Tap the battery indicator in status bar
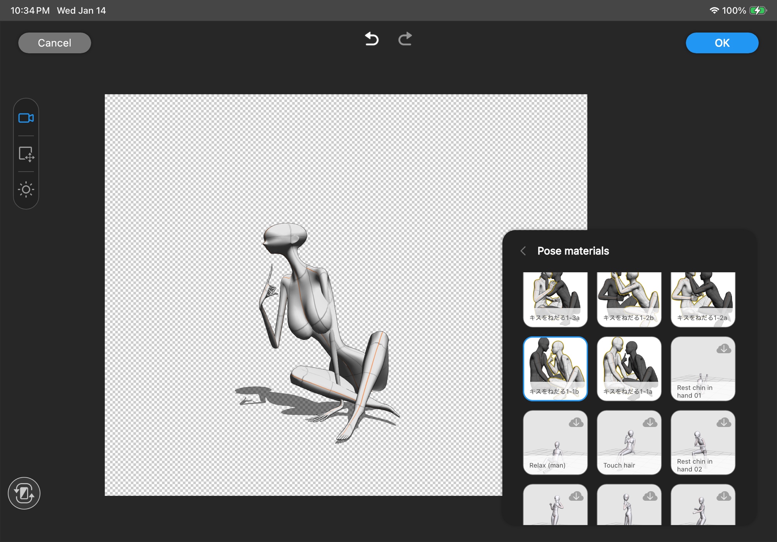The height and width of the screenshot is (542, 777). tap(758, 10)
